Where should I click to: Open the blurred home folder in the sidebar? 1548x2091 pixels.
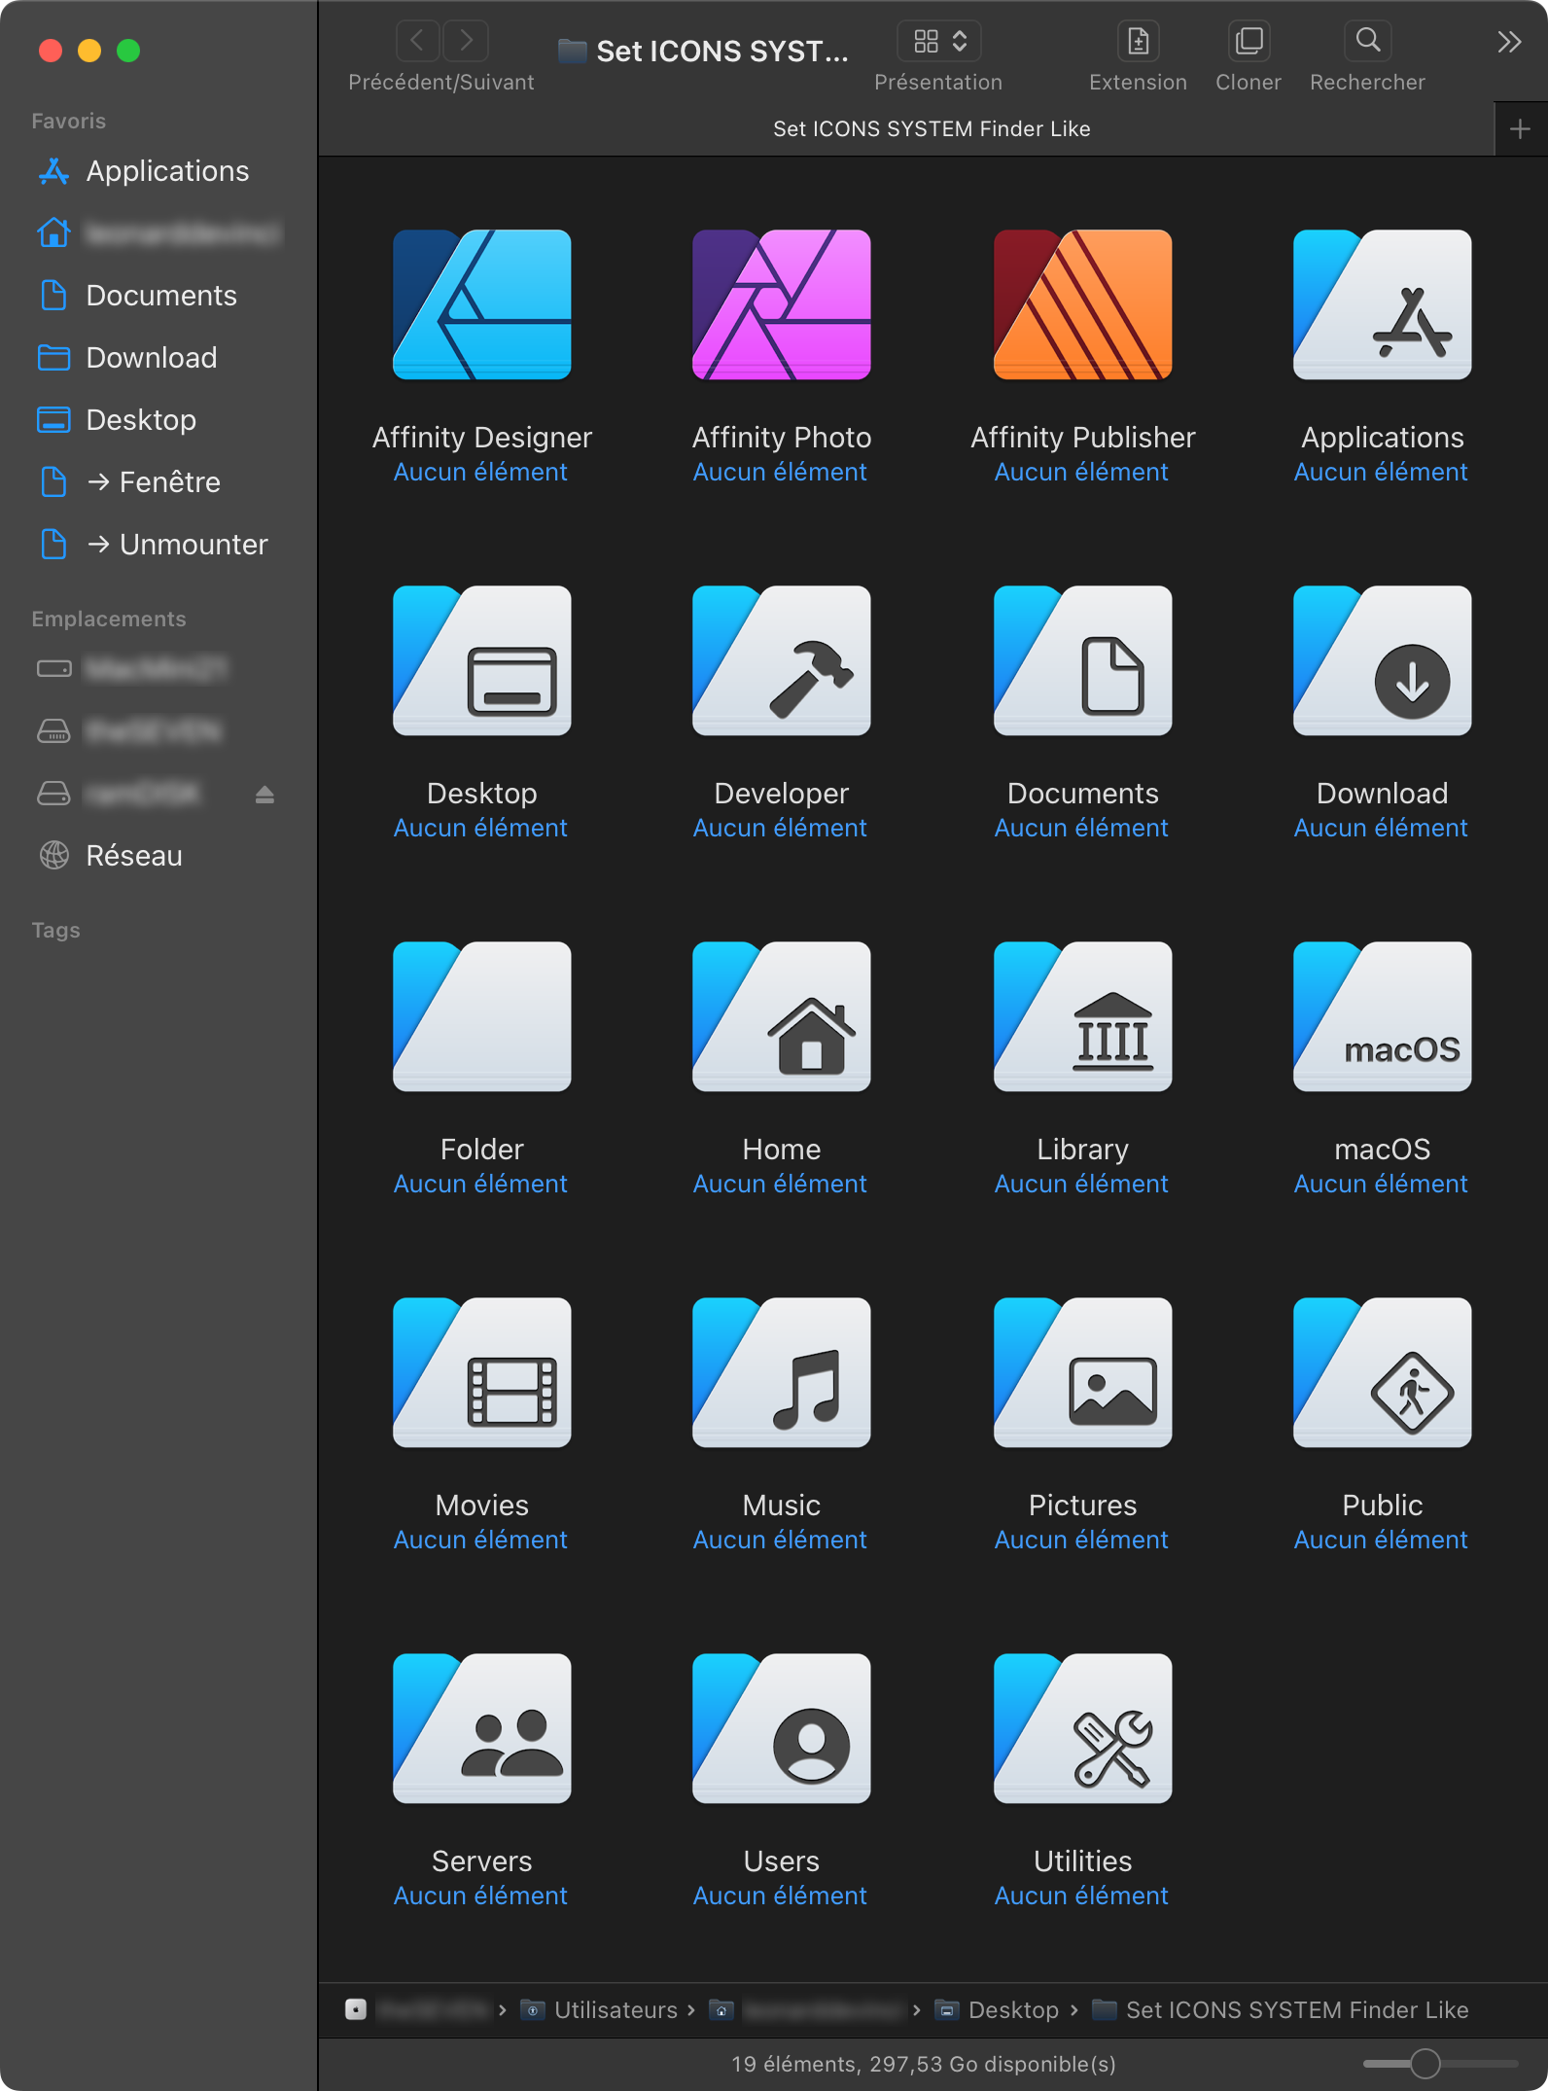(159, 233)
